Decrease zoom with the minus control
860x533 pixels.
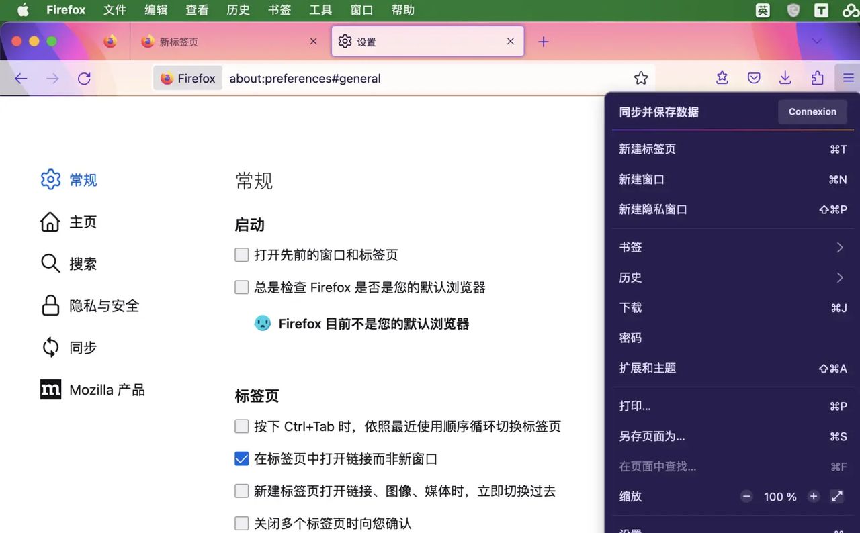click(746, 497)
